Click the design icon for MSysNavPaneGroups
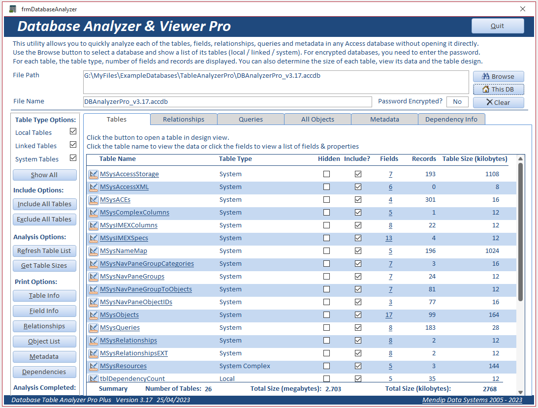 pos(94,277)
